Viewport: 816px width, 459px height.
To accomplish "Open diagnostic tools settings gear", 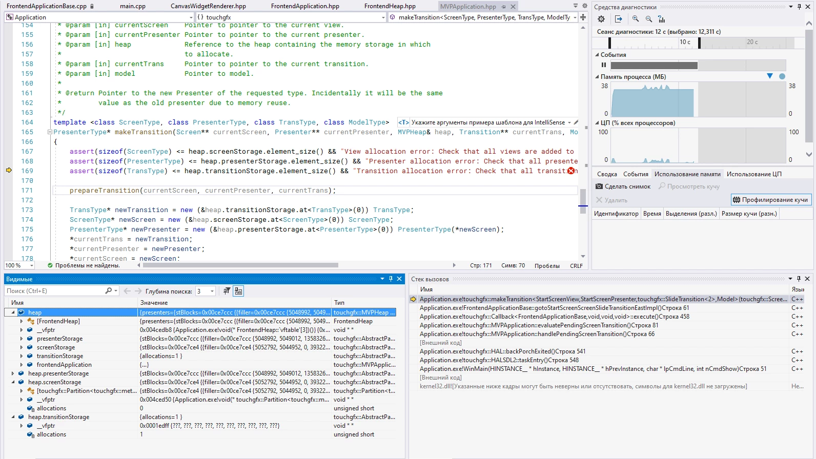I will pos(601,19).
